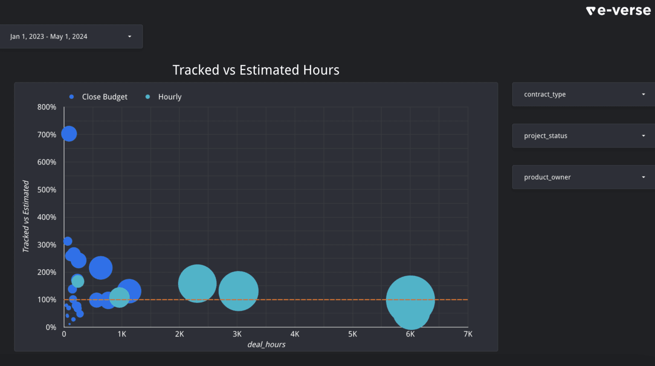Select the small Close Budget bubble near 310%
Screen dimensions: 655x366
pos(68,241)
